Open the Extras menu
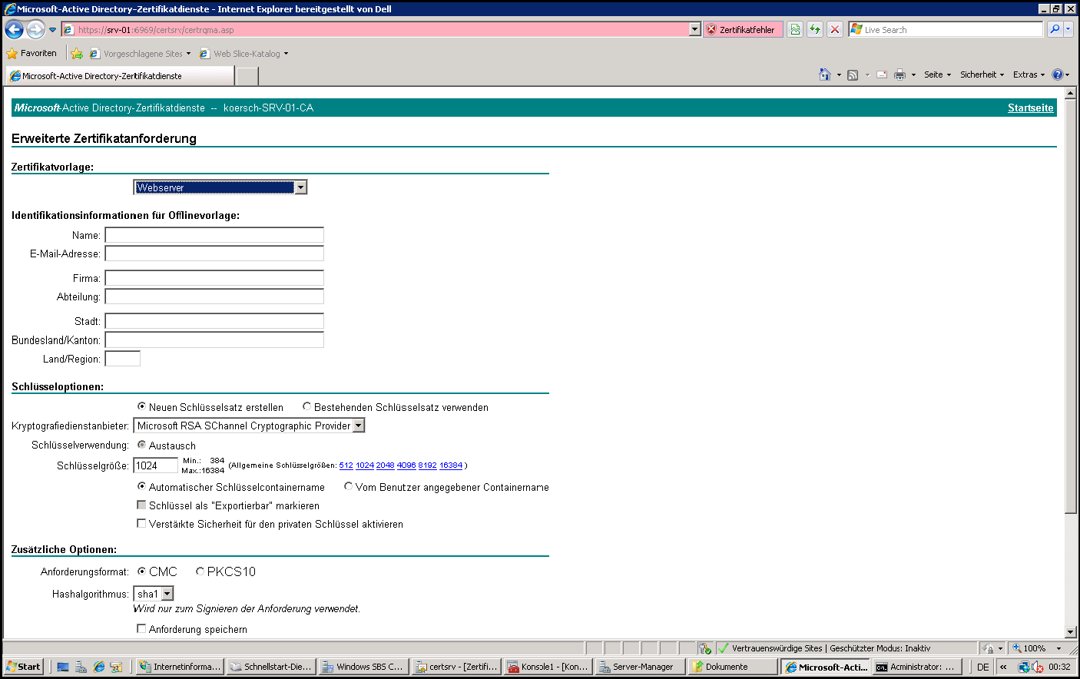1080x679 pixels. 1029,75
